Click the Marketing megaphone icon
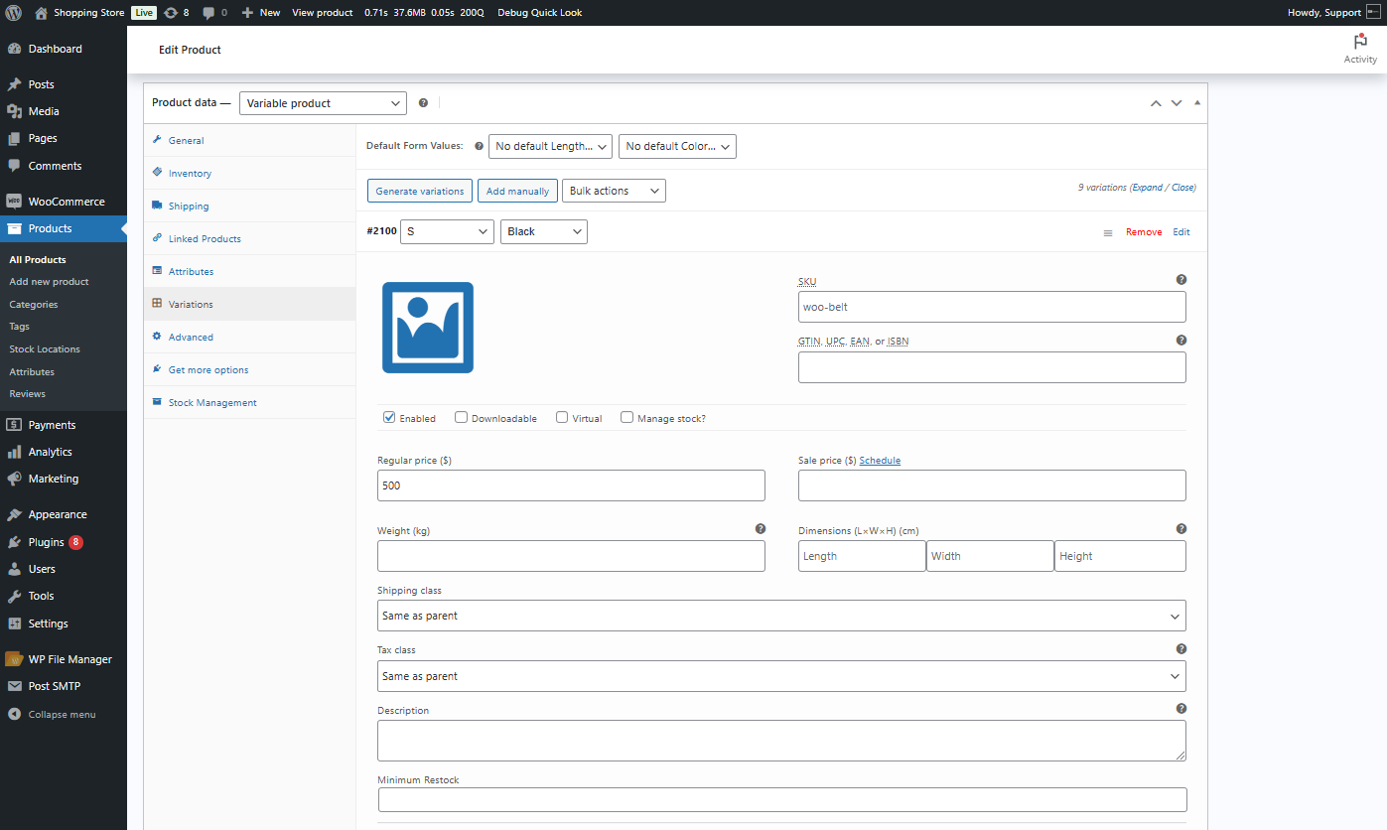Screen dimensions: 1387x830 [x=14, y=479]
